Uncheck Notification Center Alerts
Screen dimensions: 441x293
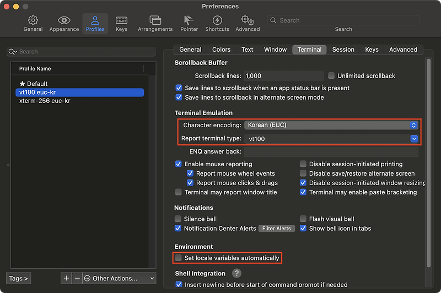pos(178,228)
